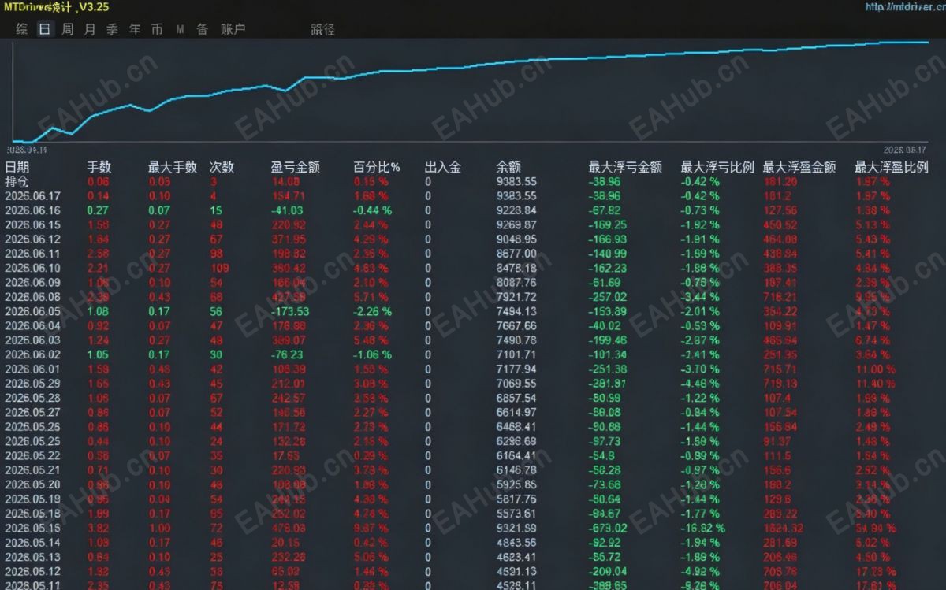Click the 出入金 column header
Screen dimensions: 946x590
tap(443, 167)
